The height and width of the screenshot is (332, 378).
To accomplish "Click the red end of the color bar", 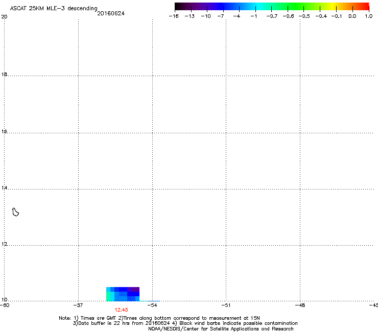I will click(x=364, y=6).
